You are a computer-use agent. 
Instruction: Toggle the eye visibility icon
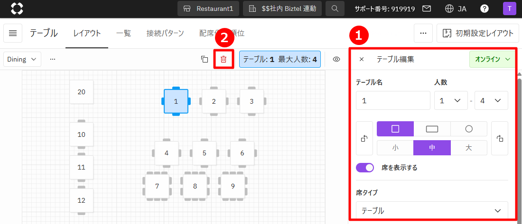click(x=336, y=59)
